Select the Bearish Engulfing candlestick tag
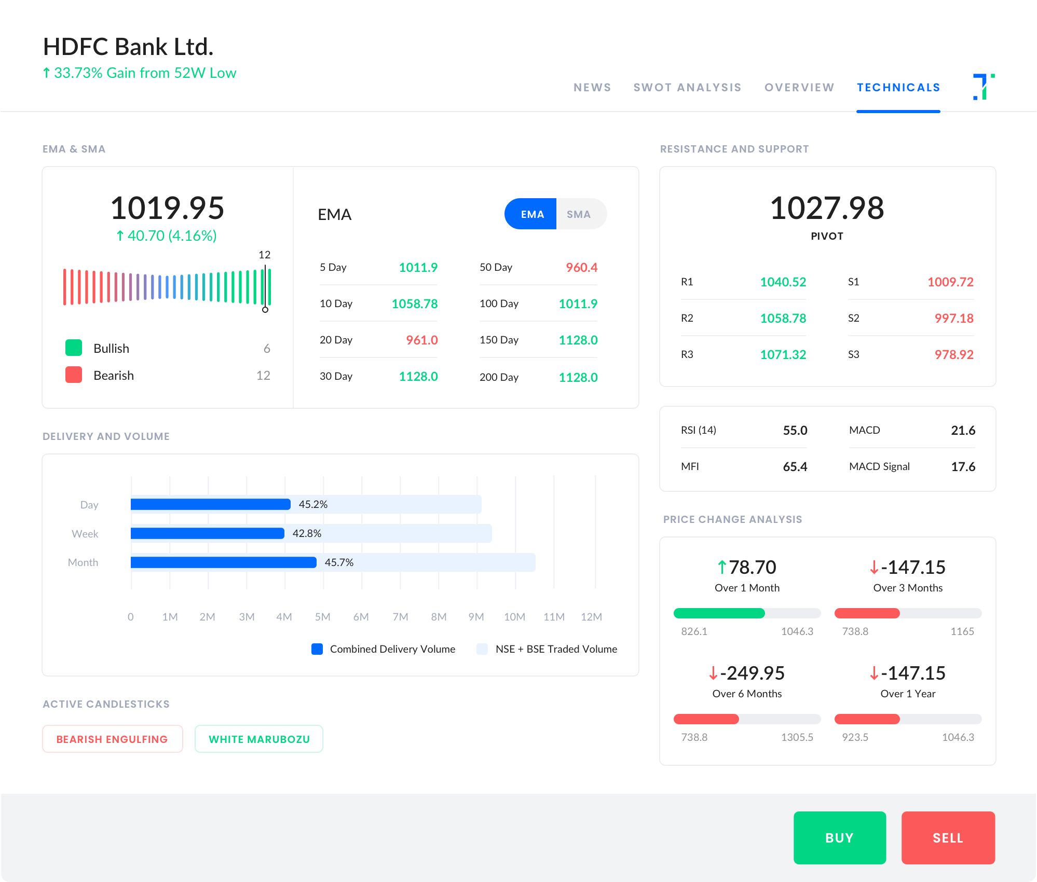The height and width of the screenshot is (882, 1037). [112, 739]
